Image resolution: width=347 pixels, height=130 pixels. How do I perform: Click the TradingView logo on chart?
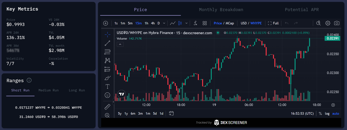122,94
